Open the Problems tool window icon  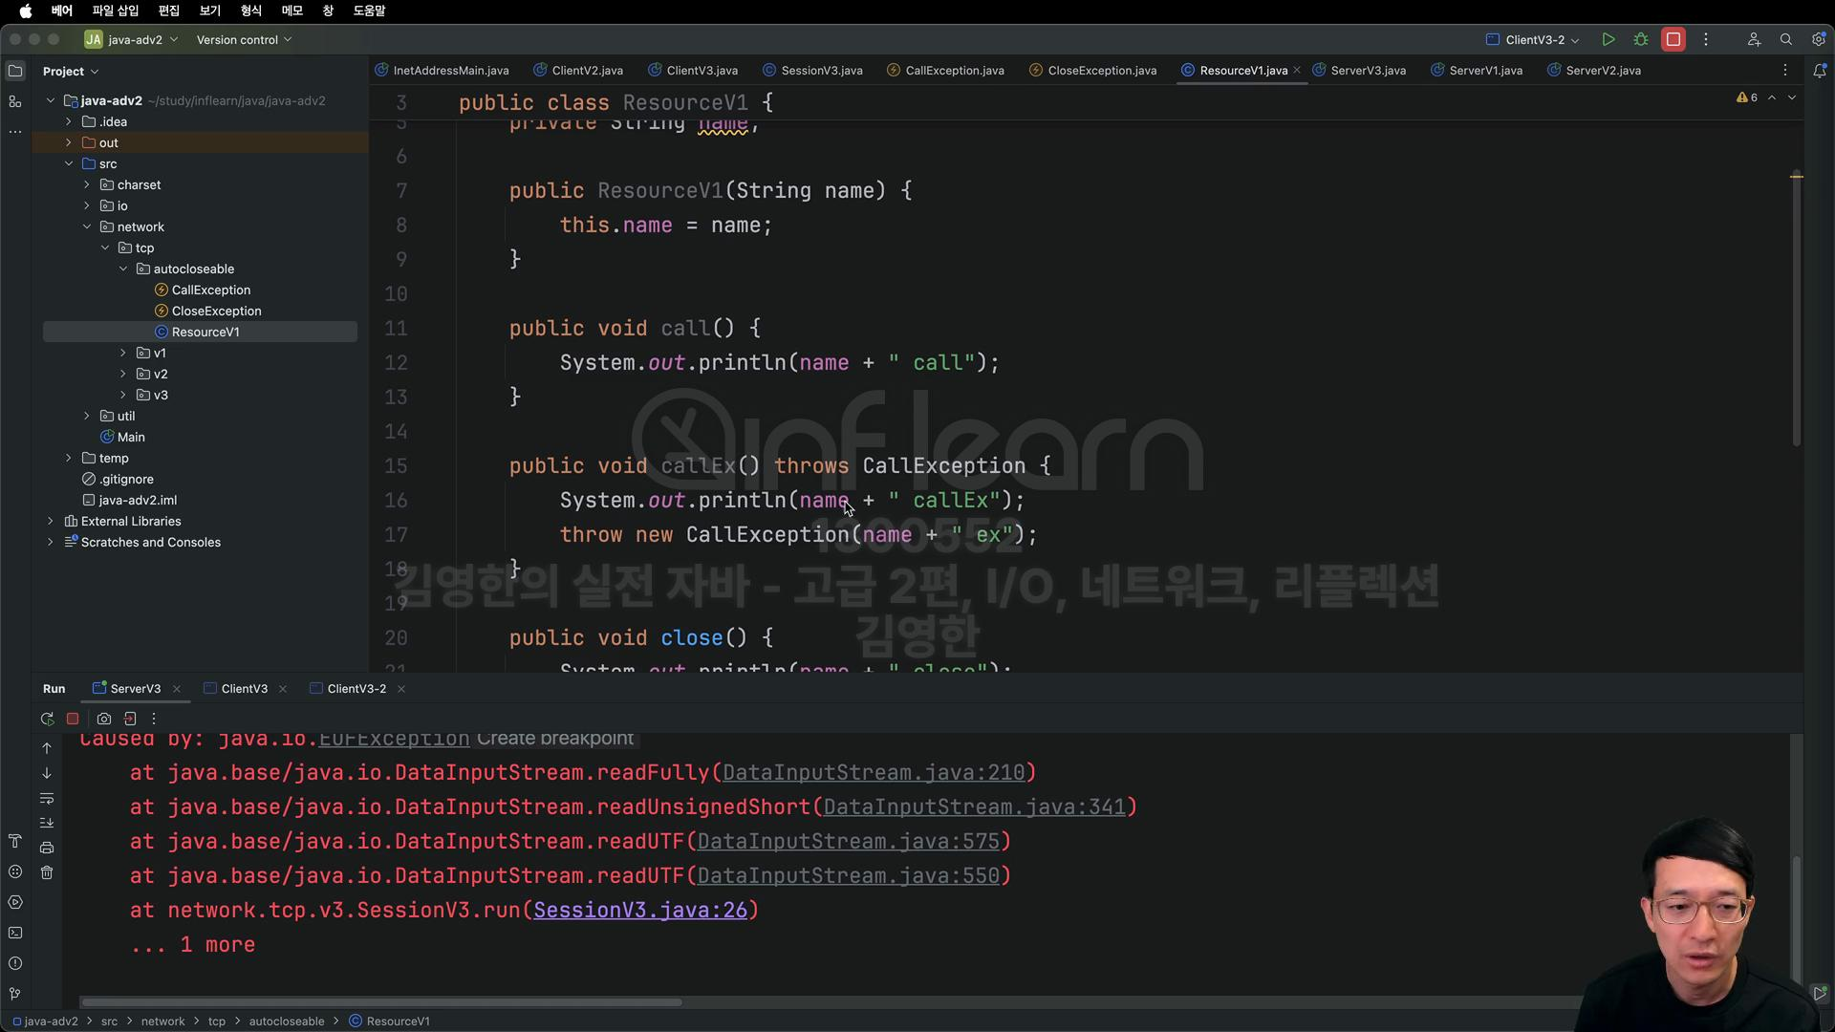point(15,963)
